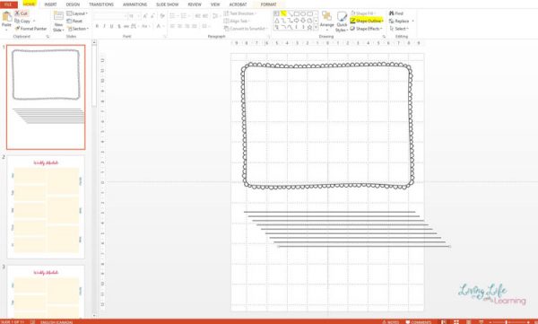Open the Align Text dropdown
The width and height of the screenshot is (538, 324).
pos(237,21)
